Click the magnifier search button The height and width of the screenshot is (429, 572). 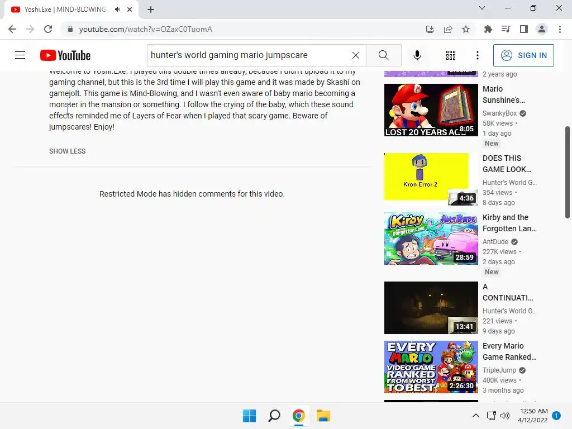383,55
